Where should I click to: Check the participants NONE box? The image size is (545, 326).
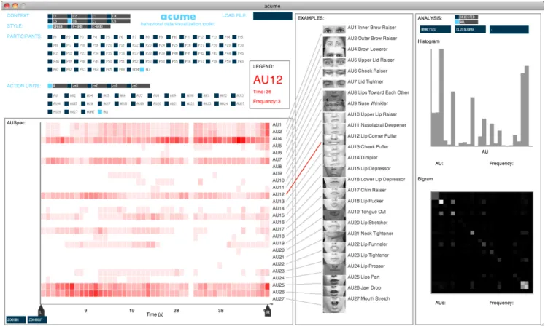coord(129,70)
